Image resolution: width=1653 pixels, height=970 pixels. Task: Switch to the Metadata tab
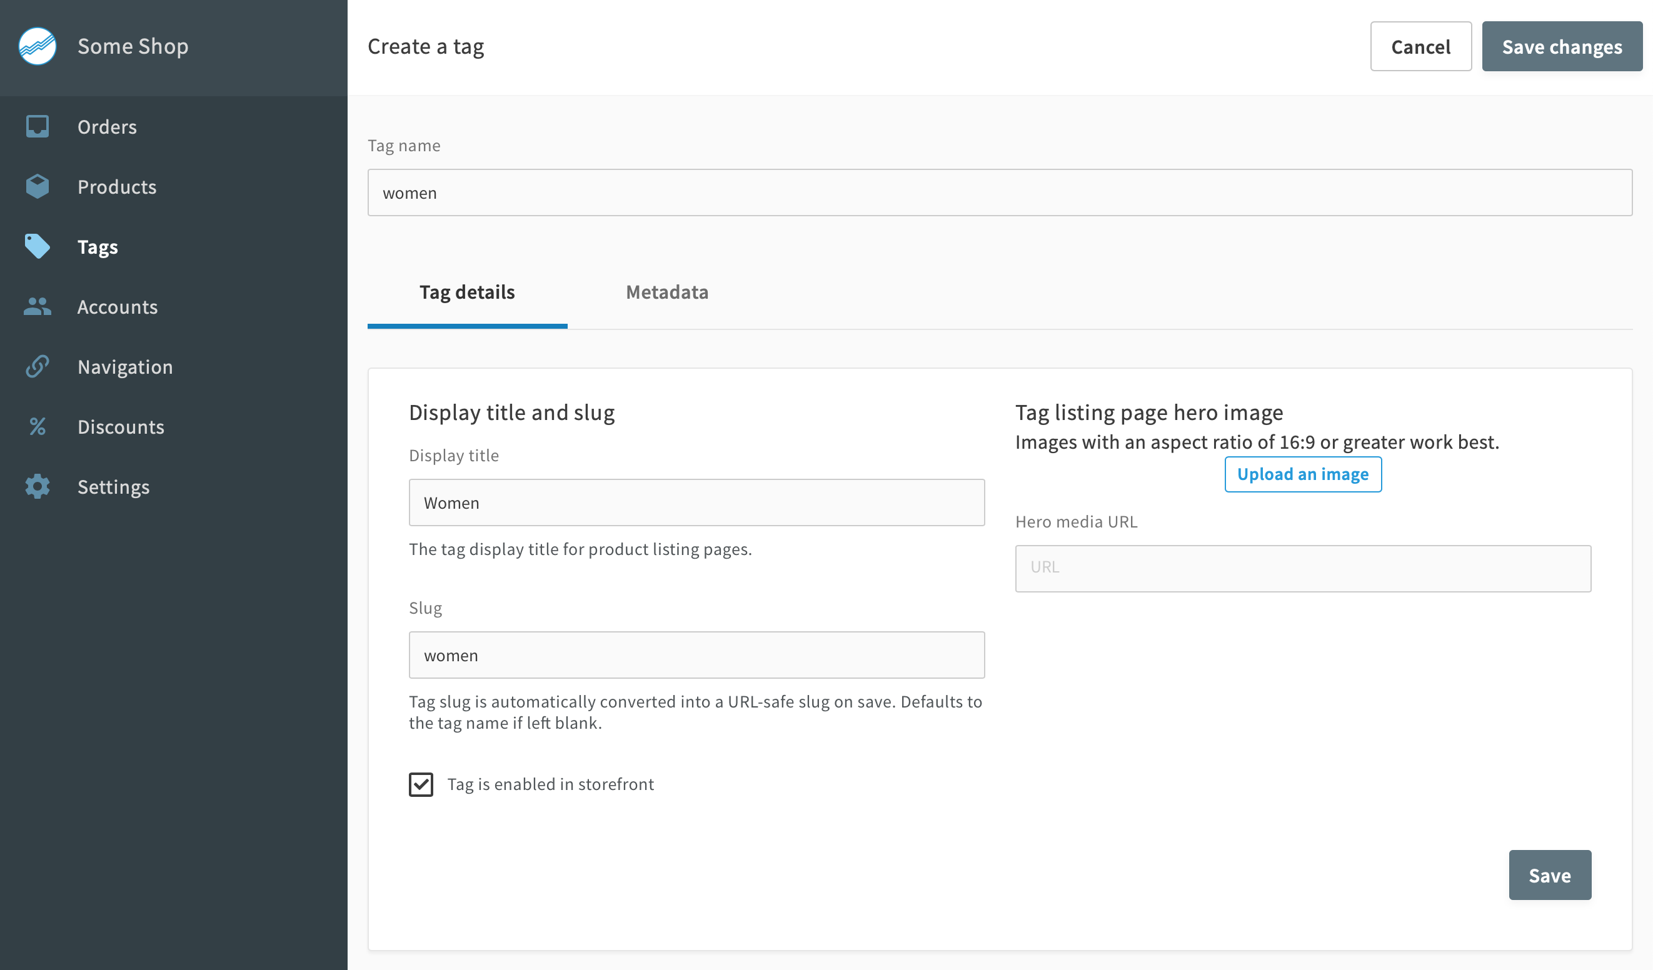tap(666, 292)
